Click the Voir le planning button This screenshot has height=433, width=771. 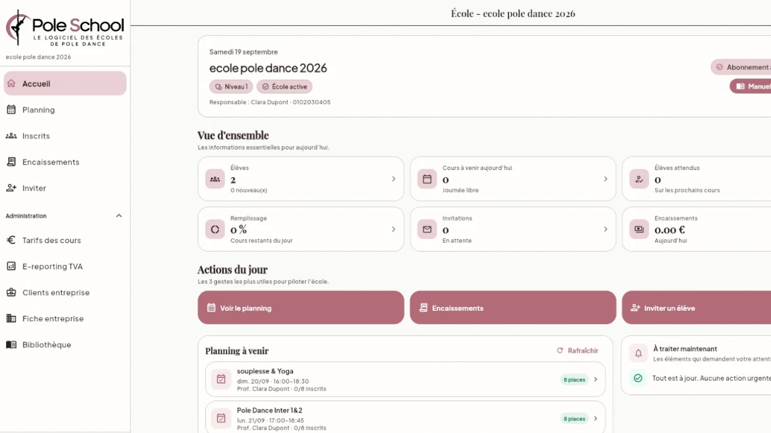[x=301, y=308]
